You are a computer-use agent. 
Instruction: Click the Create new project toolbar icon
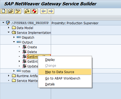(3, 11)
